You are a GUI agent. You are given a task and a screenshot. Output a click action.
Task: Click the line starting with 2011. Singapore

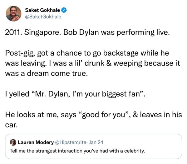tap(87, 33)
